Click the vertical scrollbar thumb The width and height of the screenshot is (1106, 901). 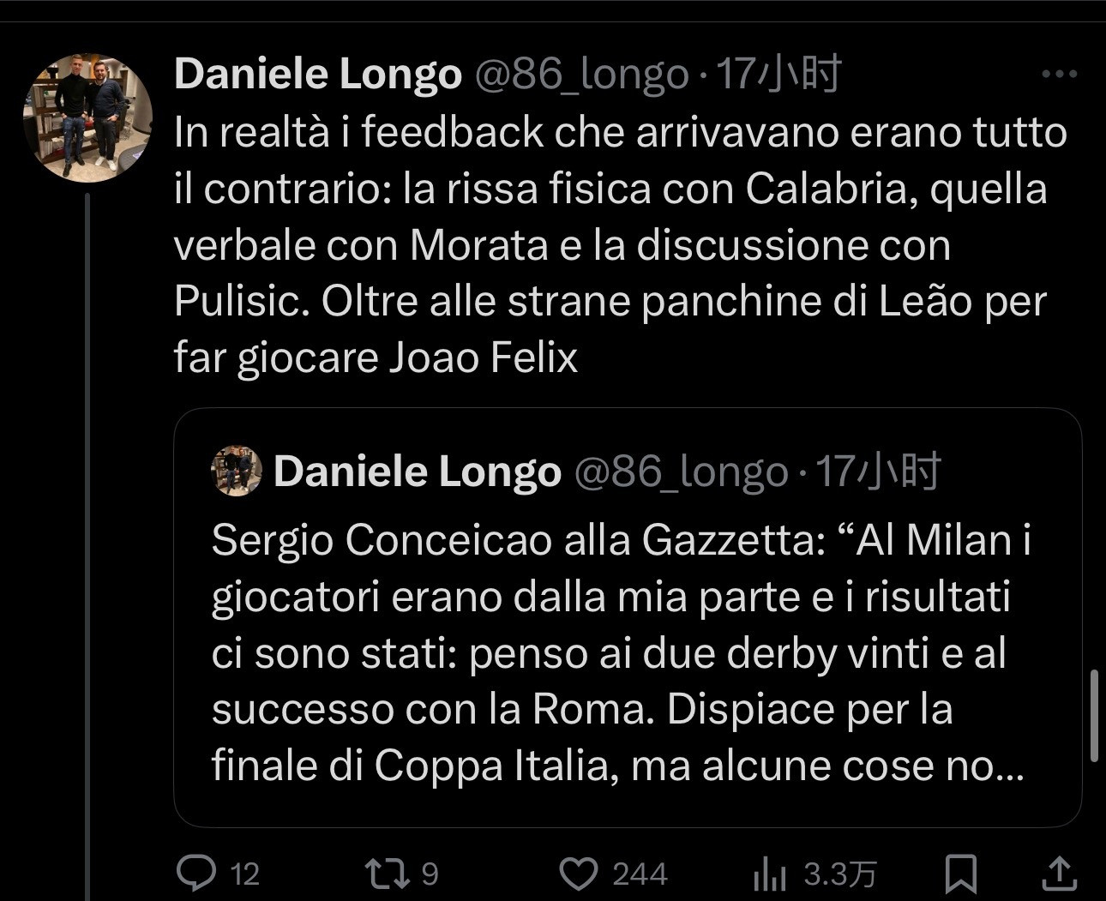[1094, 716]
